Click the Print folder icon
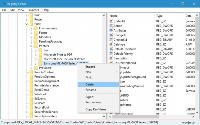The width and height of the screenshot is (200, 125). point(31,24)
